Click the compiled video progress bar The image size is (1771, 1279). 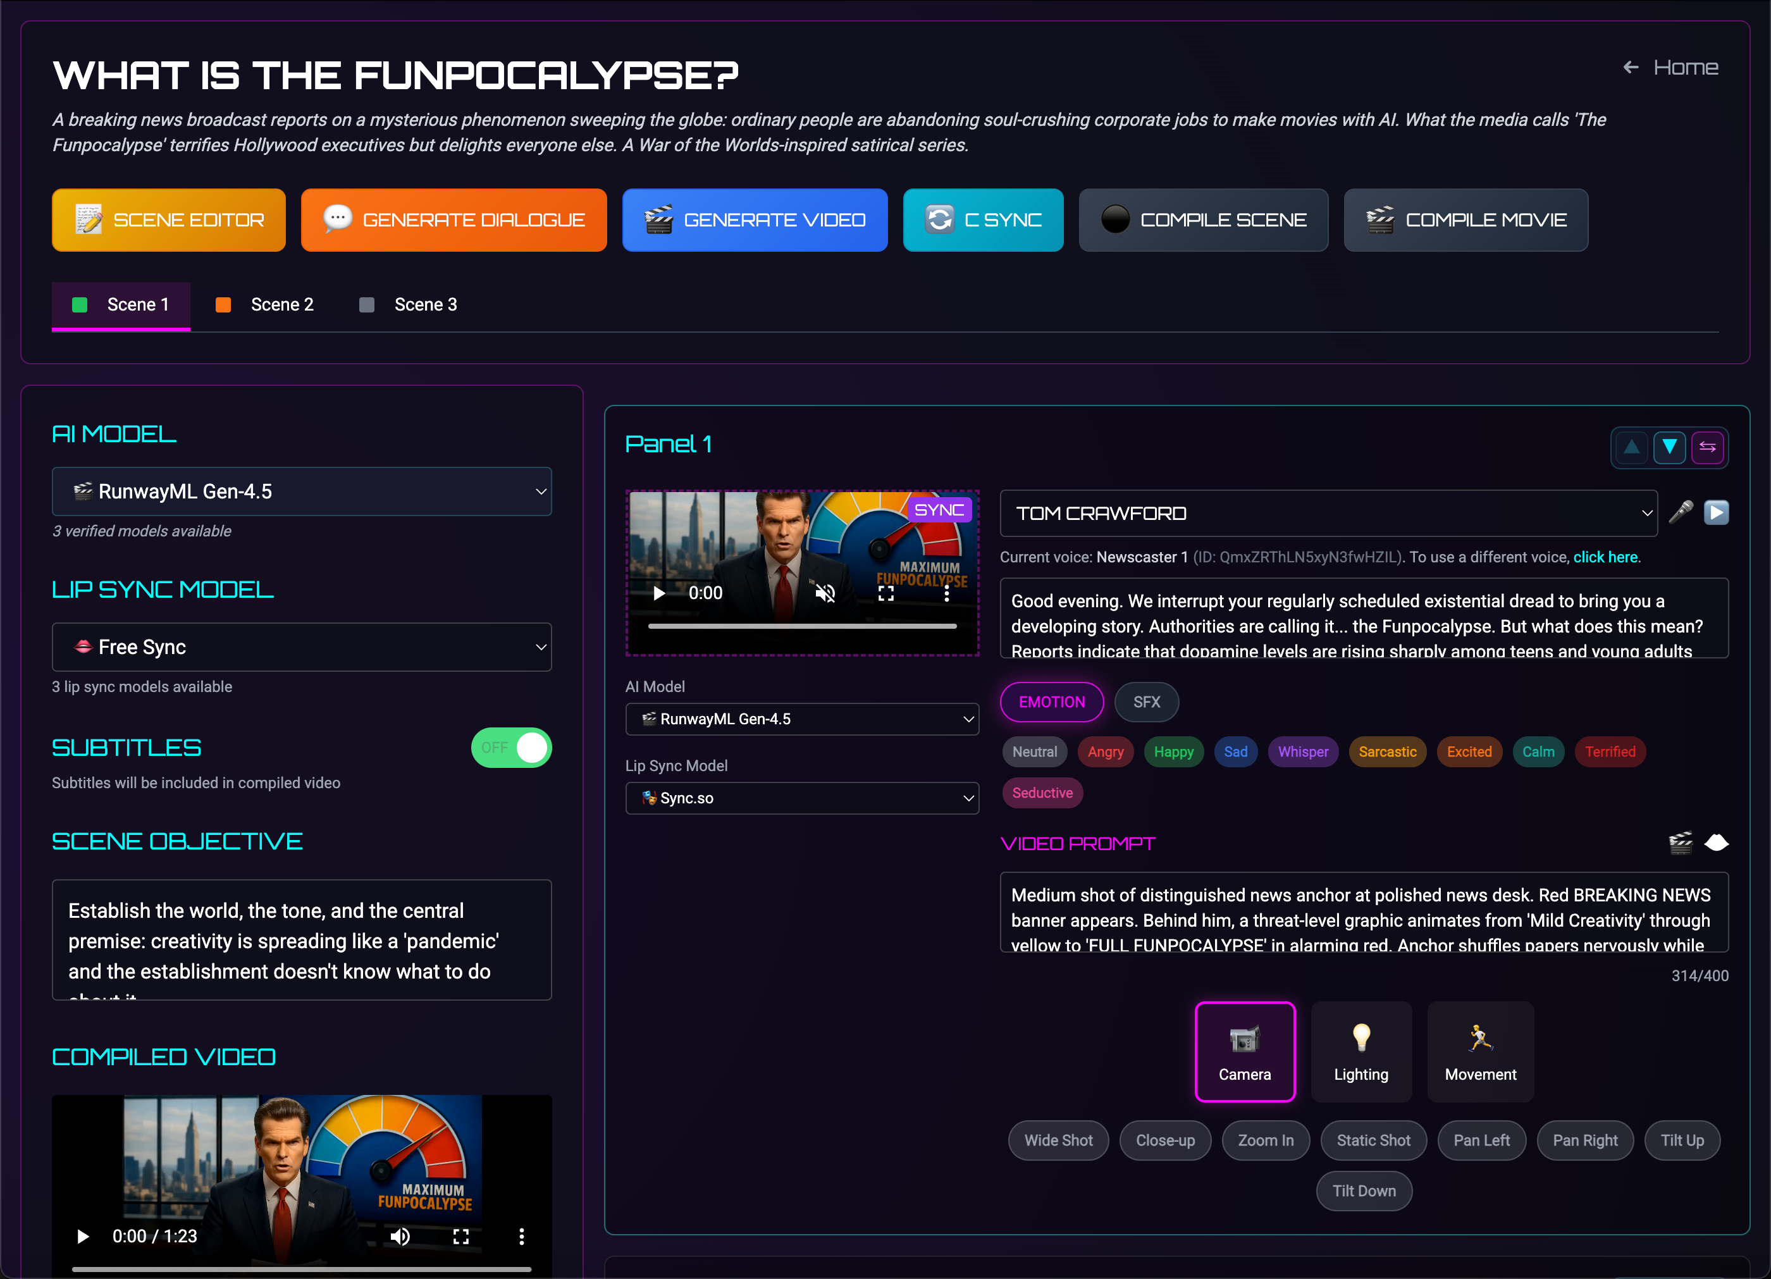click(302, 1270)
